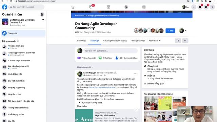
Task: Open Hoạt động mới sort dropdown
Action: click(x=85, y=67)
